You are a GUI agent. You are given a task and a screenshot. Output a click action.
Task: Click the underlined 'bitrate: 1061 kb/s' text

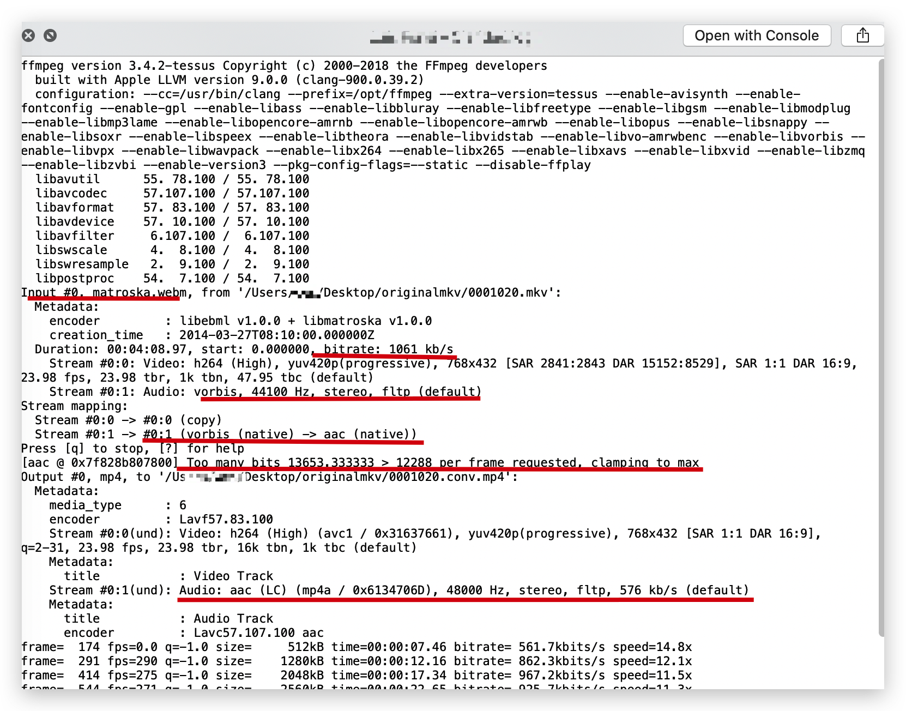(388, 350)
